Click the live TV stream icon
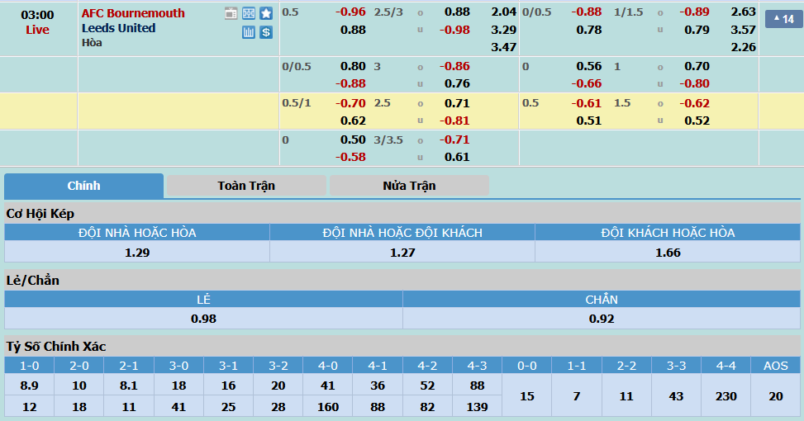The width and height of the screenshot is (804, 421). tap(231, 13)
